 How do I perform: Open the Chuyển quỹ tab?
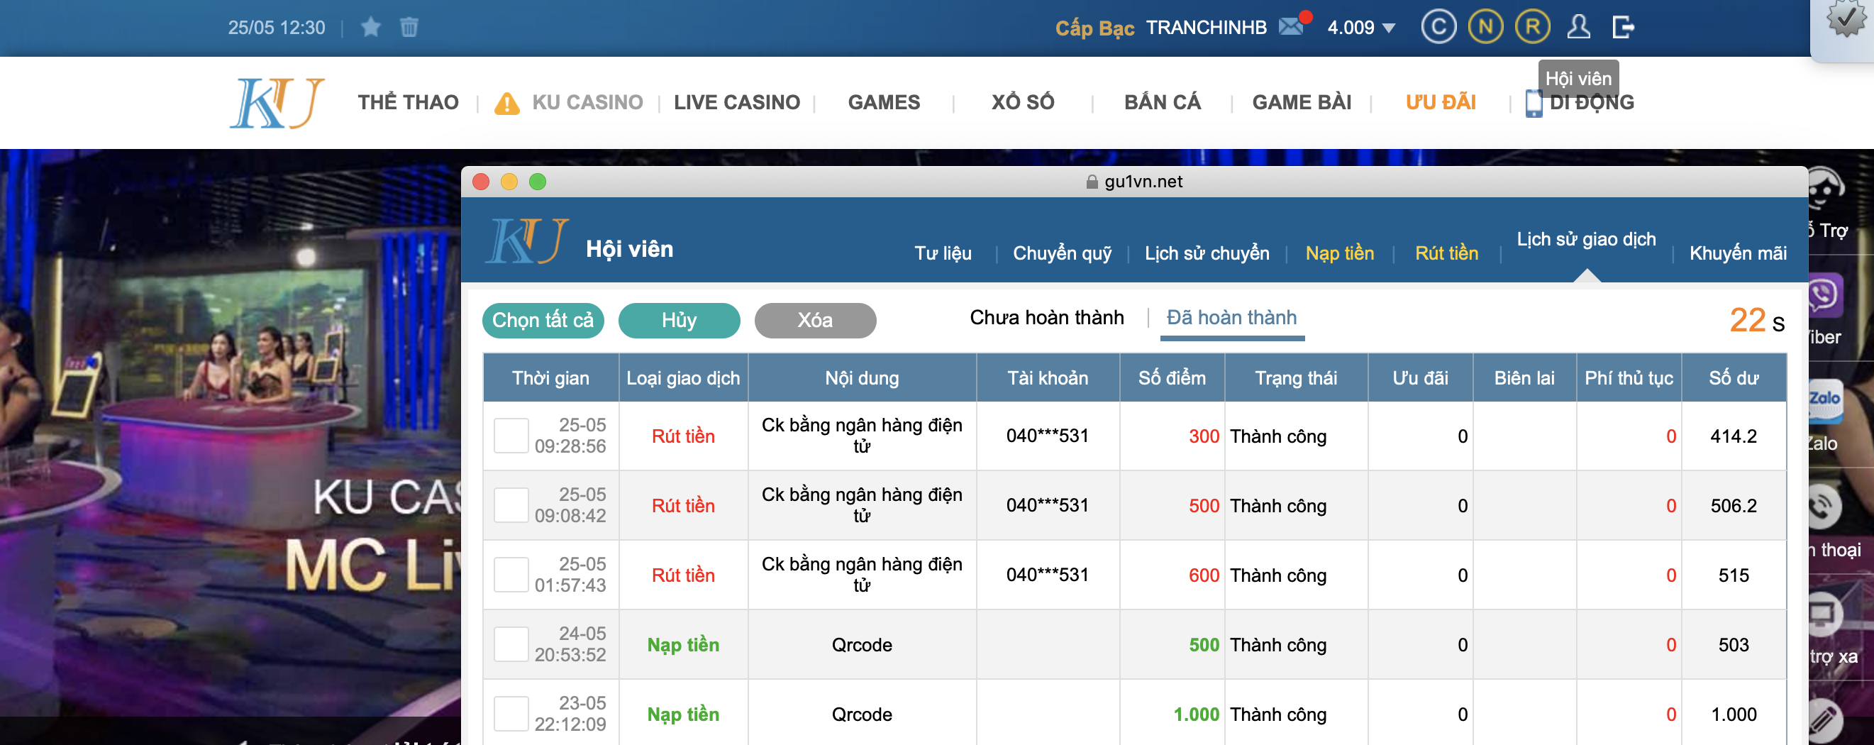tap(1062, 253)
